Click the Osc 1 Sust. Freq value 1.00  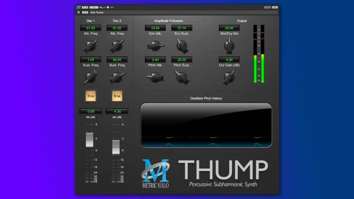pos(91,60)
